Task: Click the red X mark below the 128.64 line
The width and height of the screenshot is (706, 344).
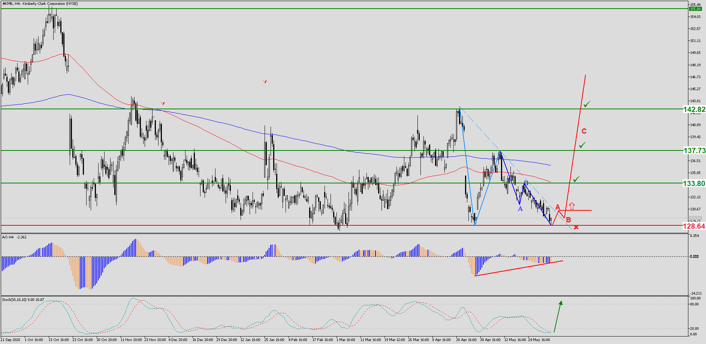Action: (576, 227)
